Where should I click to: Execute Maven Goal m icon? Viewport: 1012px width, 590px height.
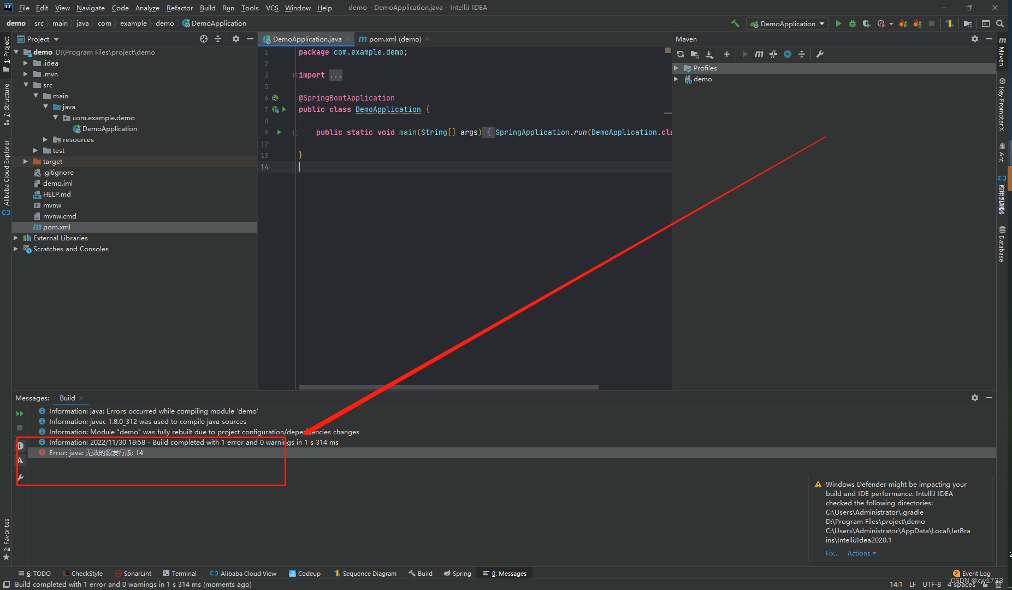(759, 54)
